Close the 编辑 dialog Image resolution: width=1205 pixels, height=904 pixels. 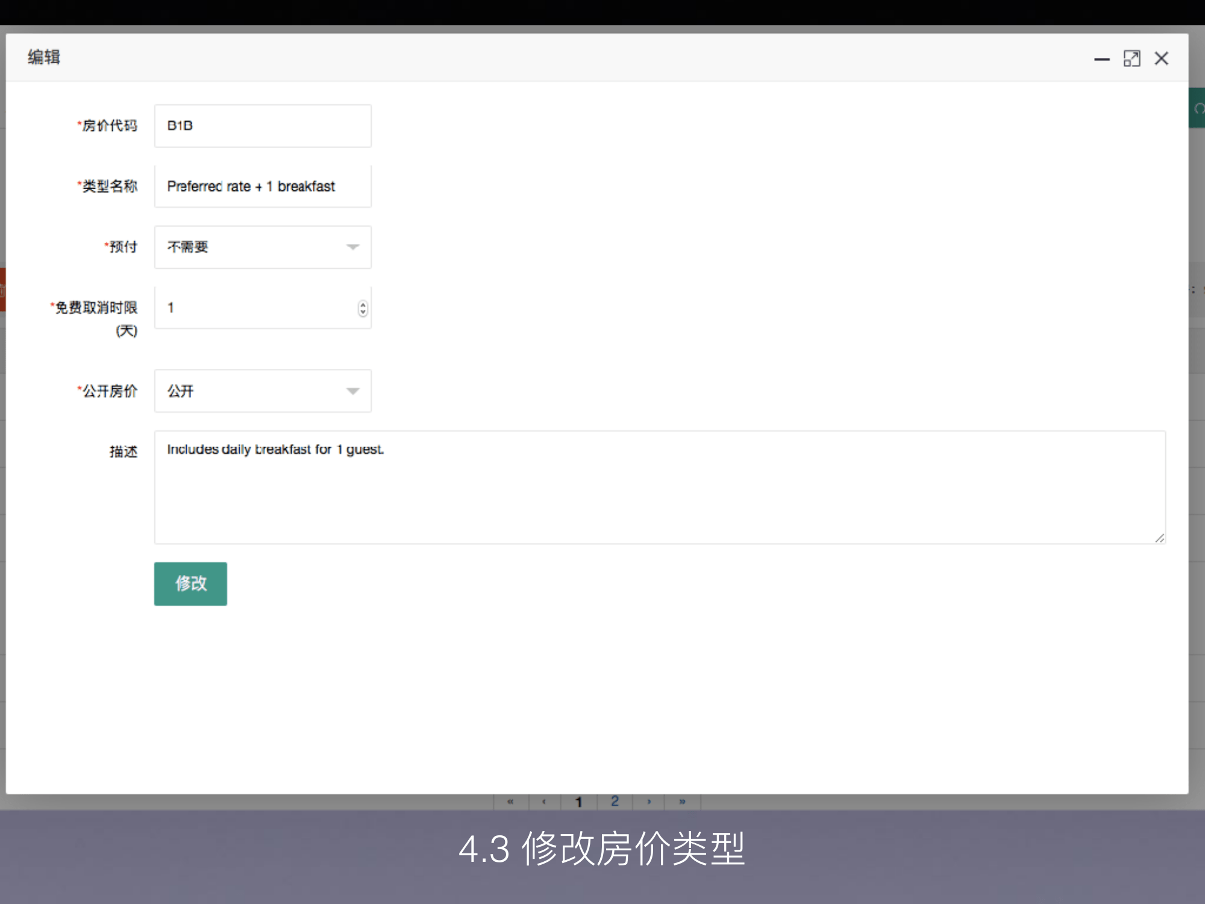pos(1161,58)
